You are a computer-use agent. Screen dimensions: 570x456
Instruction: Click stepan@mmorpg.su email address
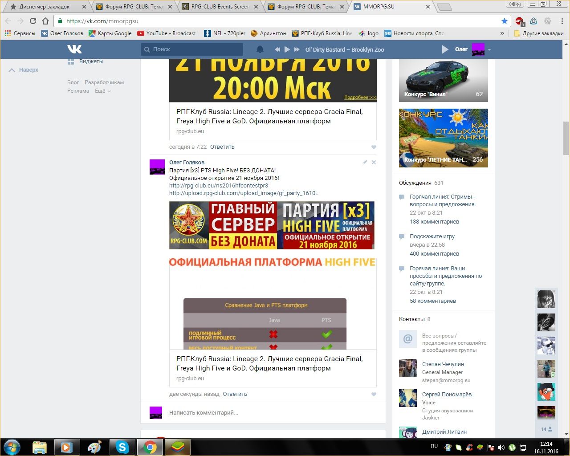point(446,381)
